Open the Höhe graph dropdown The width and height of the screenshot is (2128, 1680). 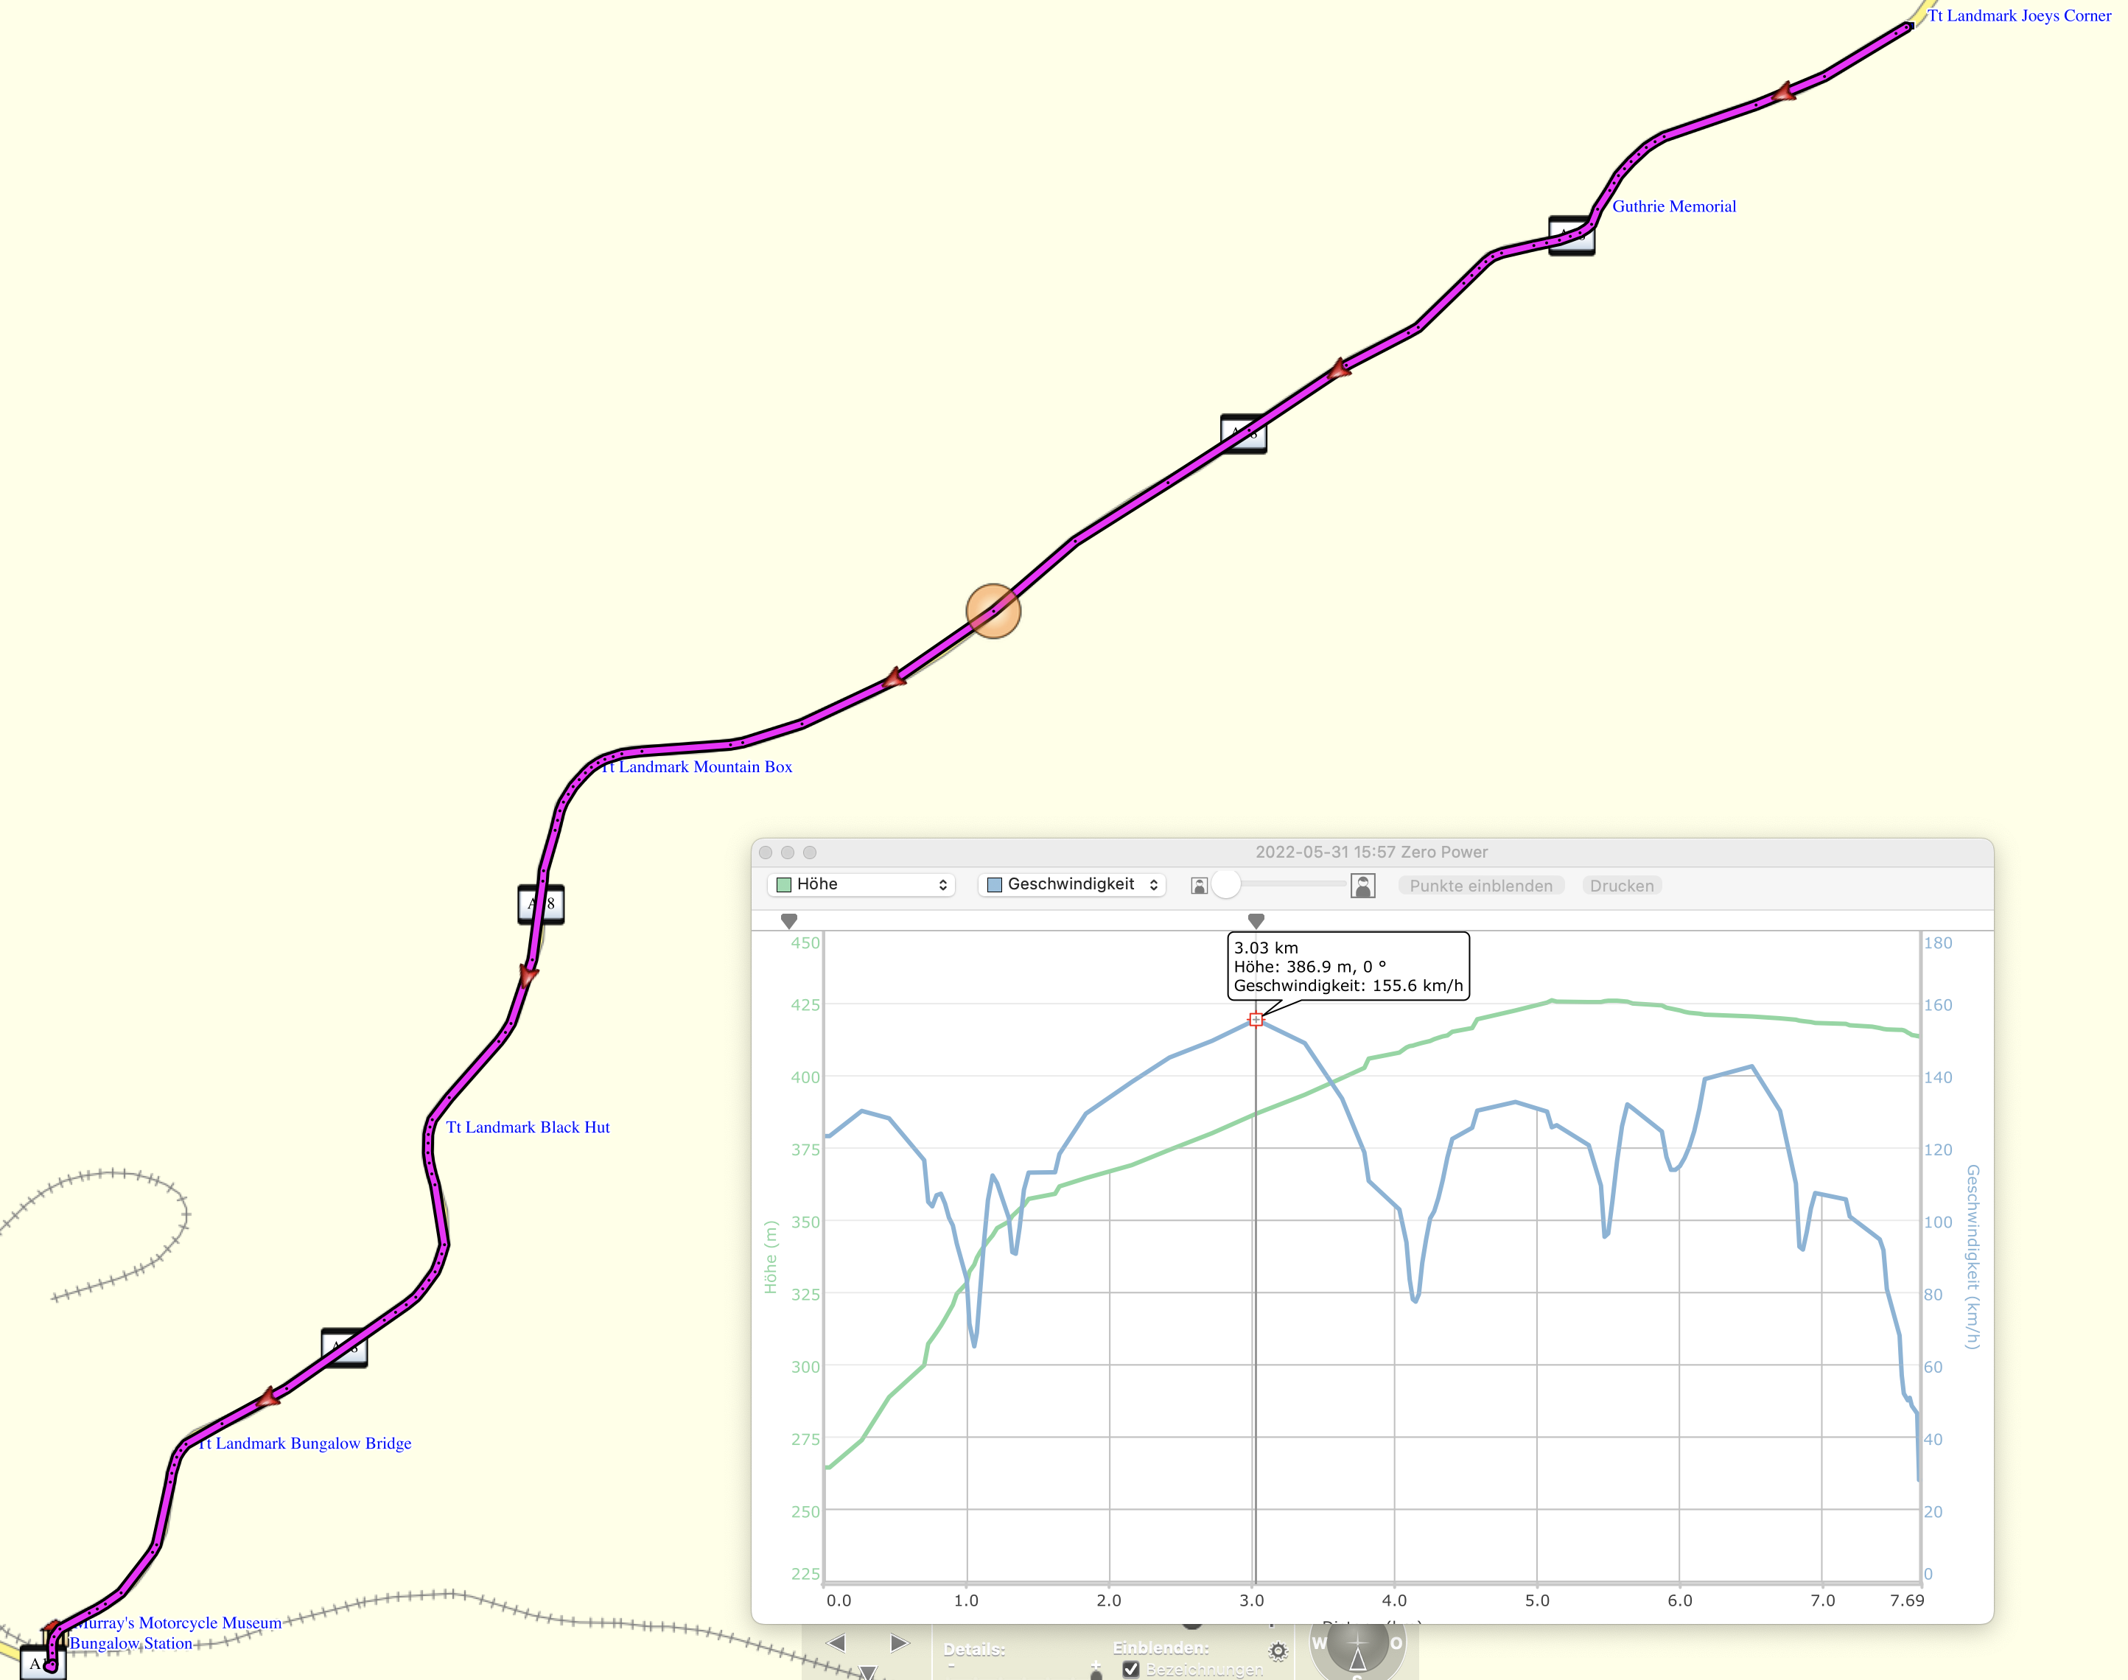click(861, 884)
